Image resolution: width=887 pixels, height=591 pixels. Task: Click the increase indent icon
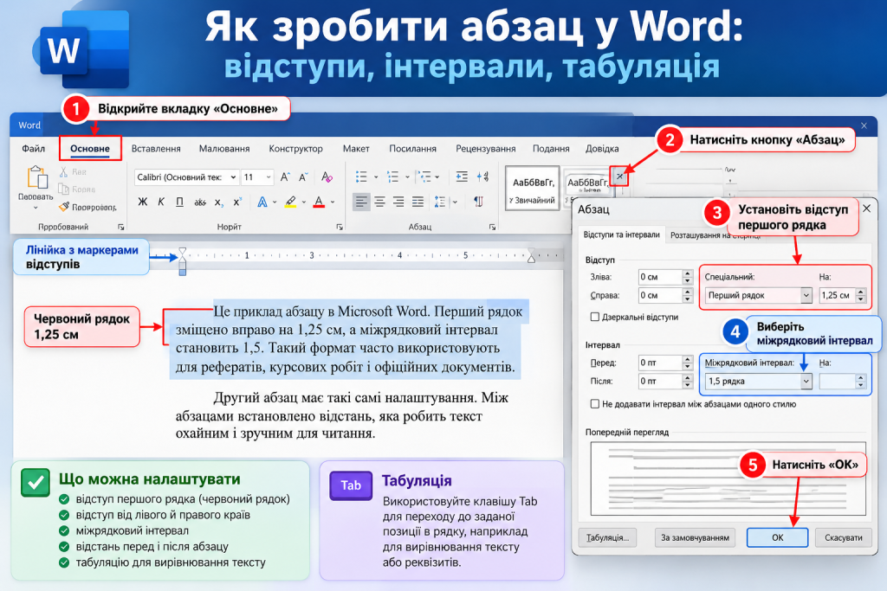[462, 177]
